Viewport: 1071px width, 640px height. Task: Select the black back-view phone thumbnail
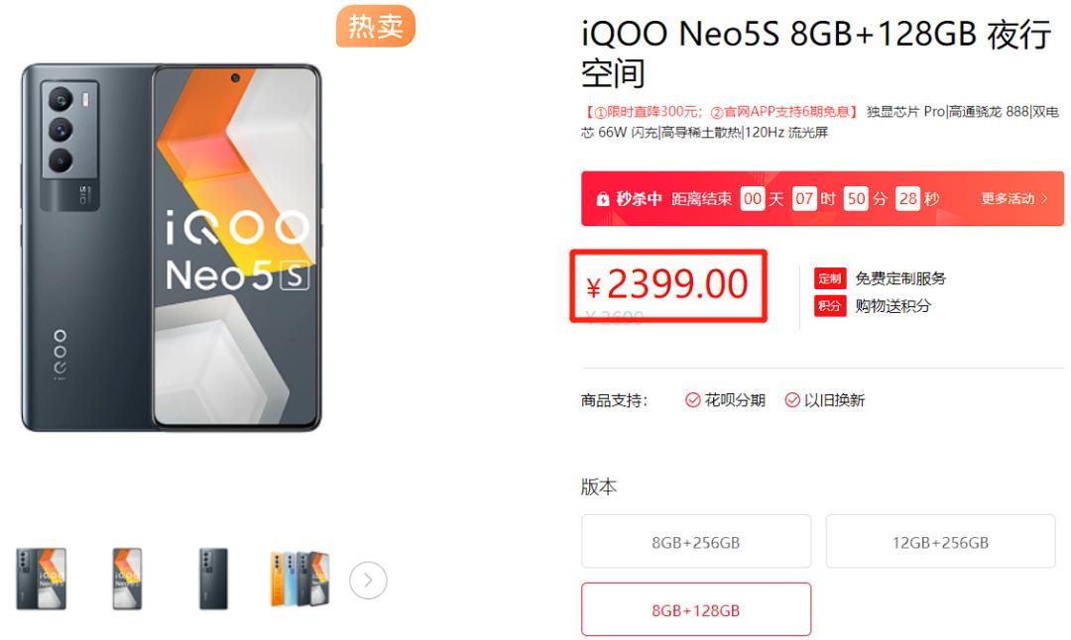[212, 579]
